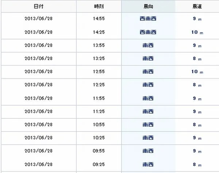The height and width of the screenshot is (173, 219).
Task: Click the 8 m wind speed at 09:25
Action: (x=197, y=165)
